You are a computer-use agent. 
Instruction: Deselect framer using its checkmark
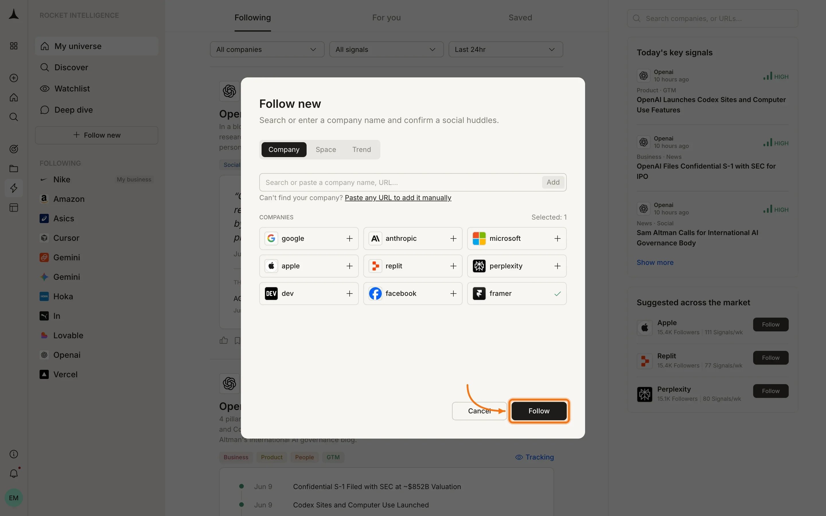click(x=557, y=294)
